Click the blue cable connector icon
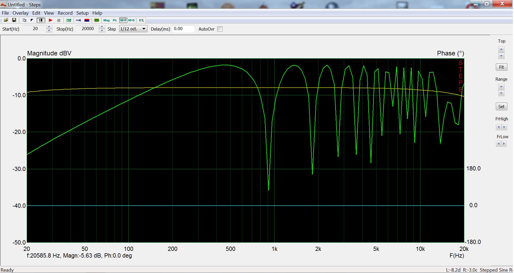This screenshot has height=273, width=514. click(x=79, y=20)
